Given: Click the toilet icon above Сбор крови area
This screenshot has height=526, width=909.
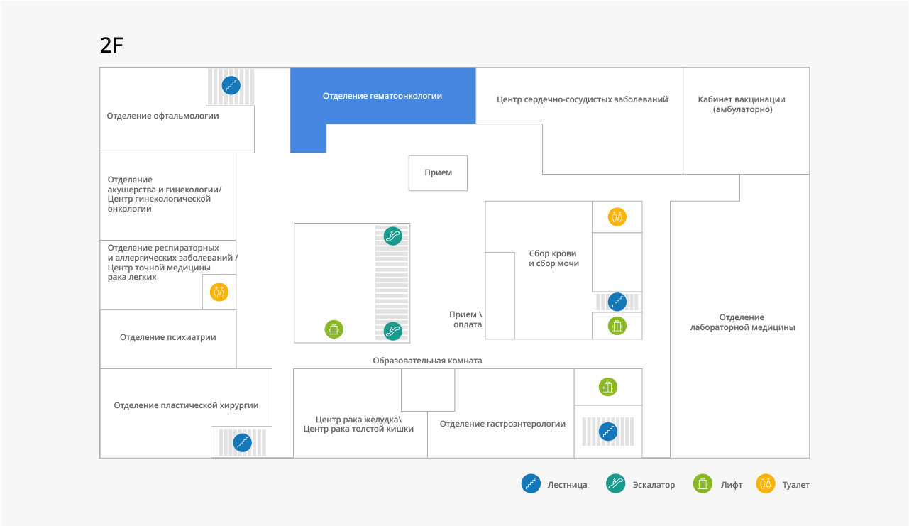Looking at the screenshot, I should click(x=617, y=217).
